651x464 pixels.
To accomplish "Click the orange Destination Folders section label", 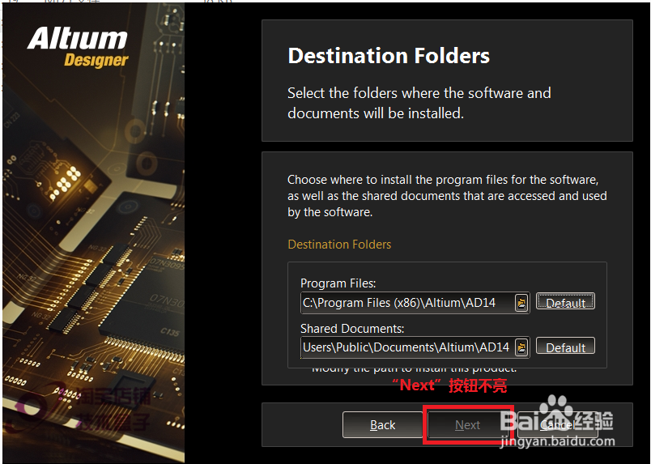I will (339, 245).
